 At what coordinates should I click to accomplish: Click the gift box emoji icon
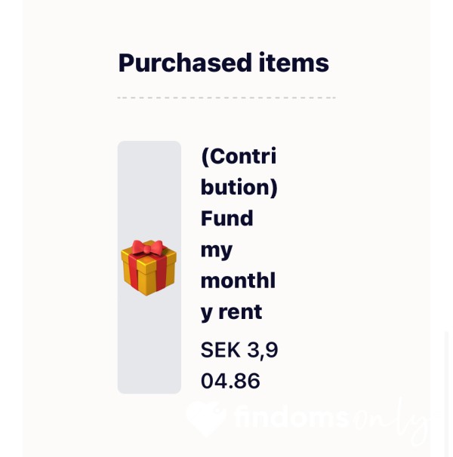[x=149, y=268]
